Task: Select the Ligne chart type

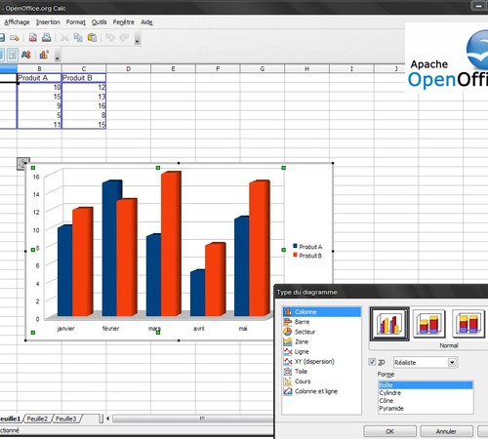Action: click(x=322, y=352)
